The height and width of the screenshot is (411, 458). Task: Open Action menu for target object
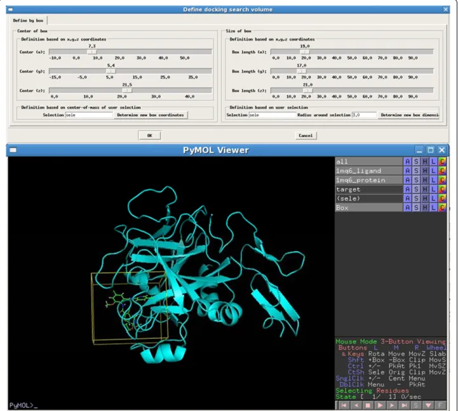(x=407, y=189)
